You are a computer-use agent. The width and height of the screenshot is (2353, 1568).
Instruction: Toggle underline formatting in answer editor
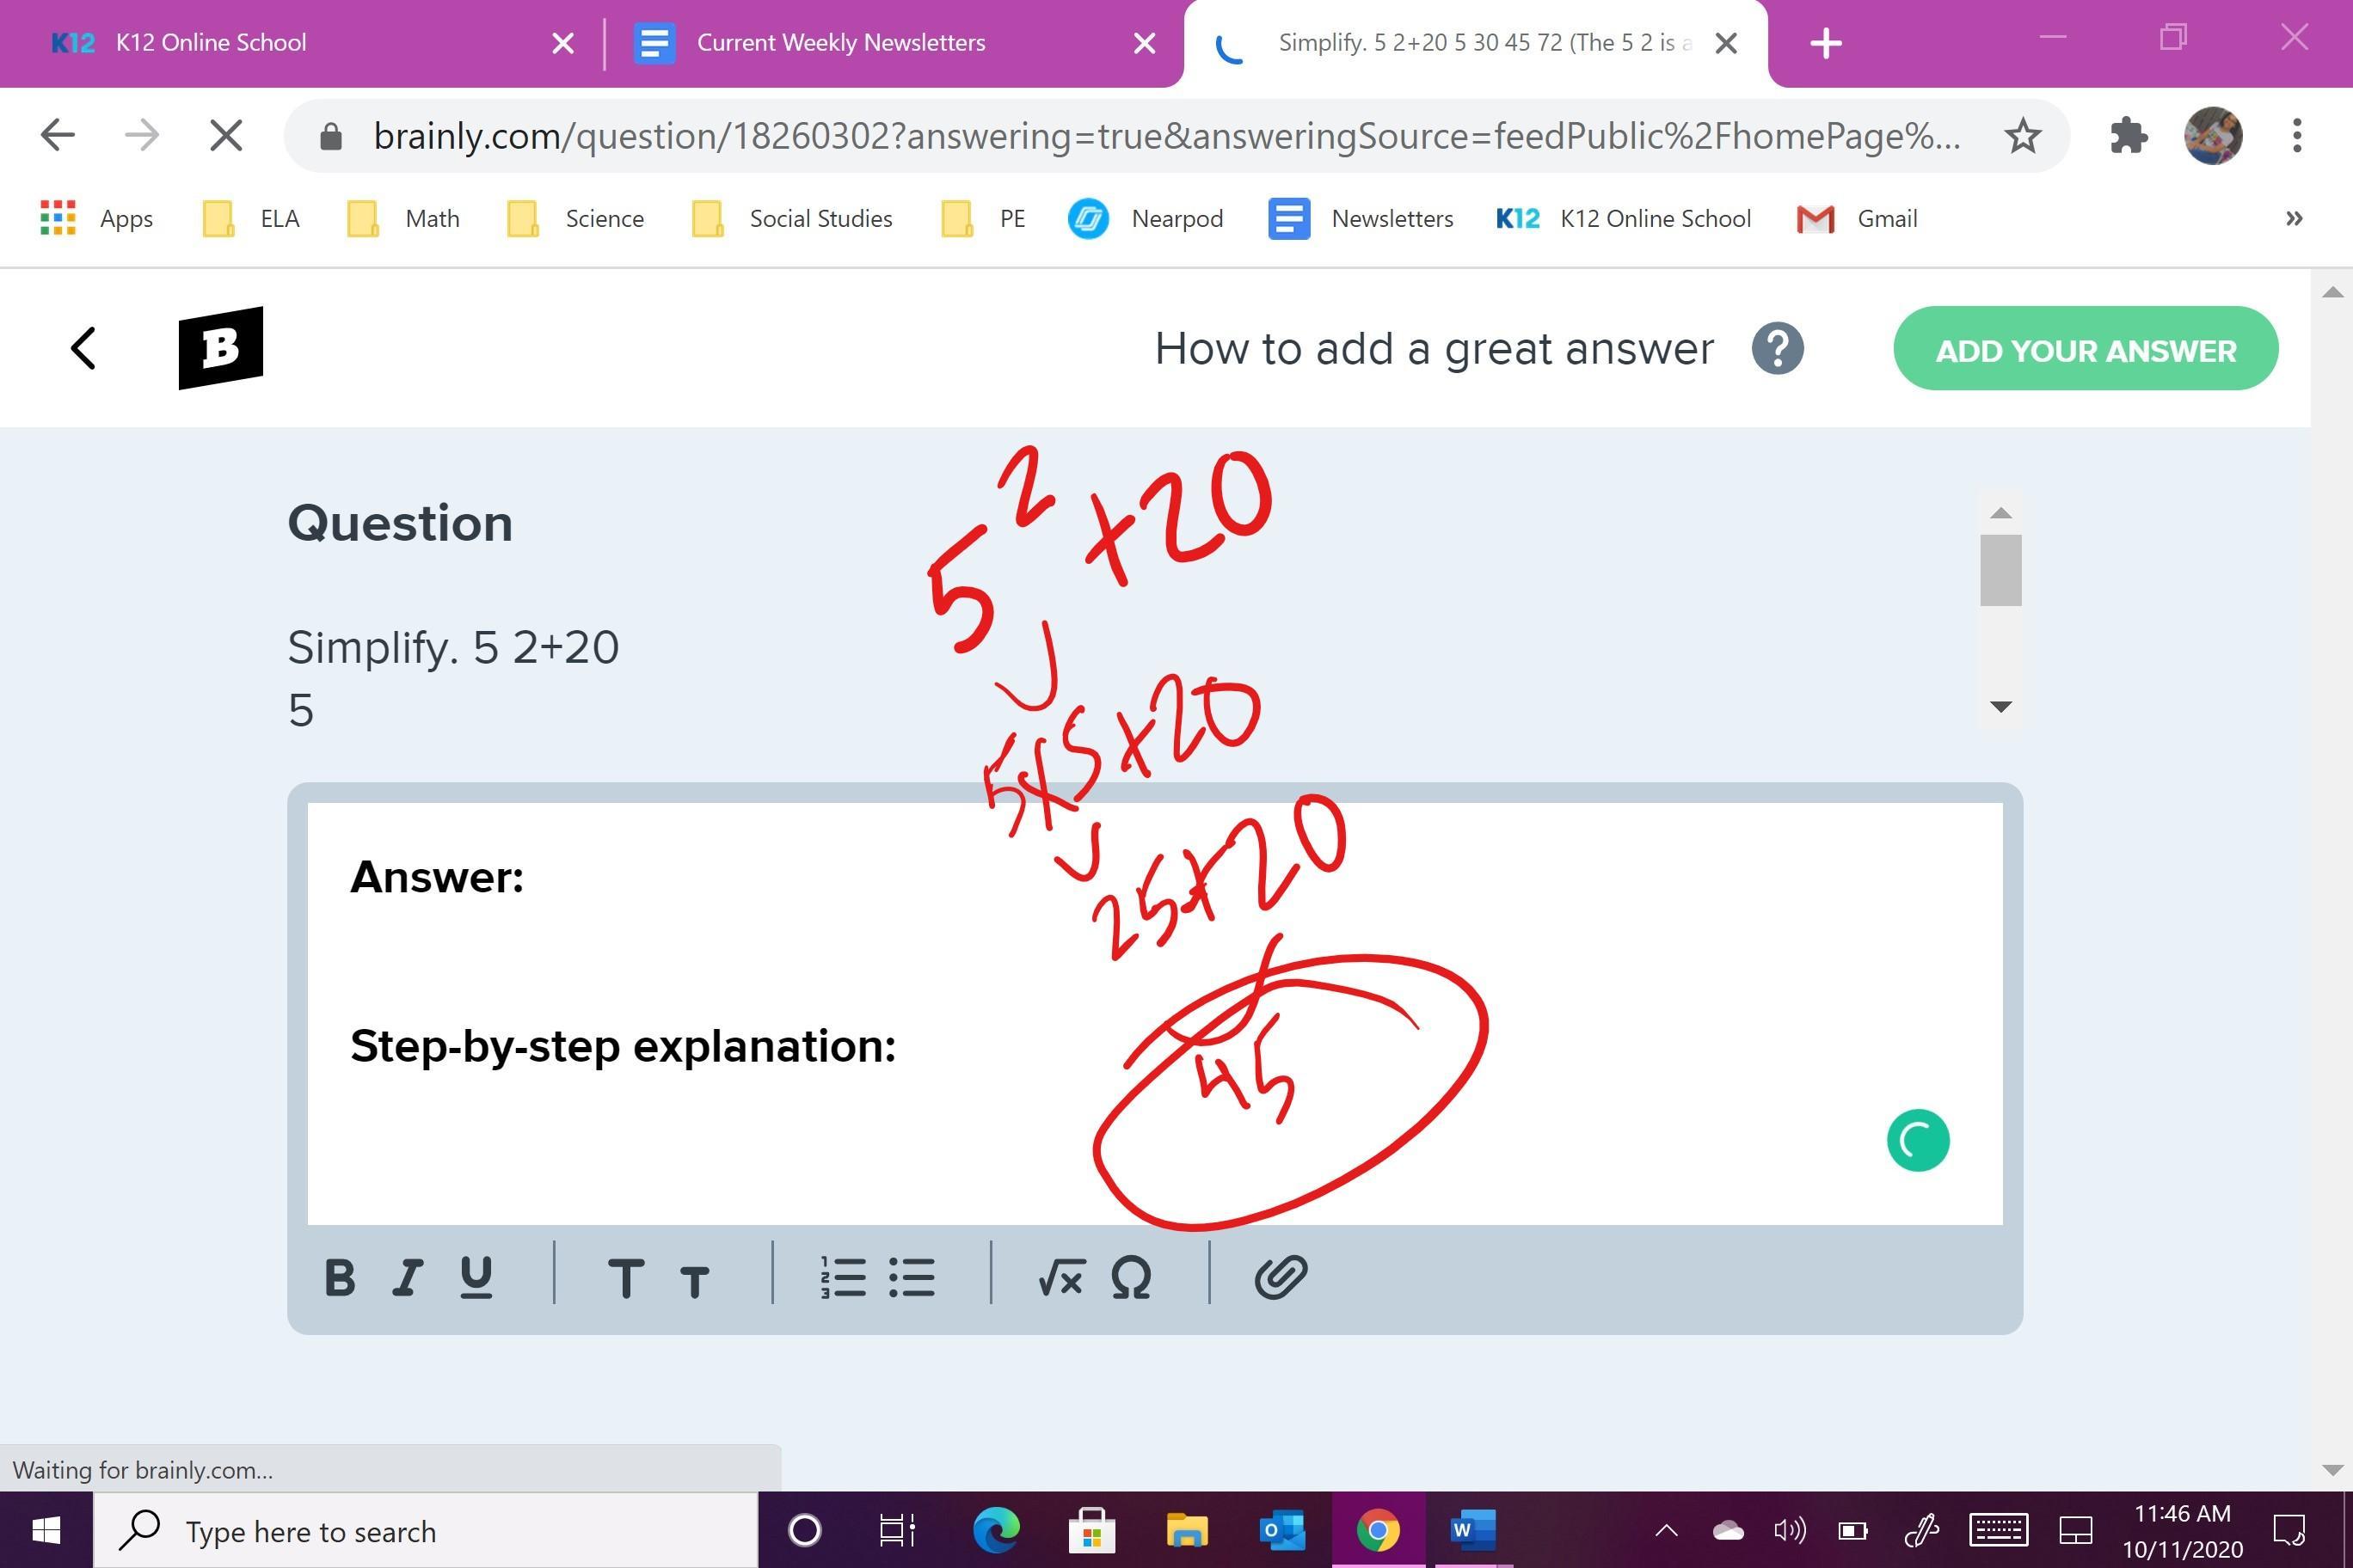pos(476,1277)
